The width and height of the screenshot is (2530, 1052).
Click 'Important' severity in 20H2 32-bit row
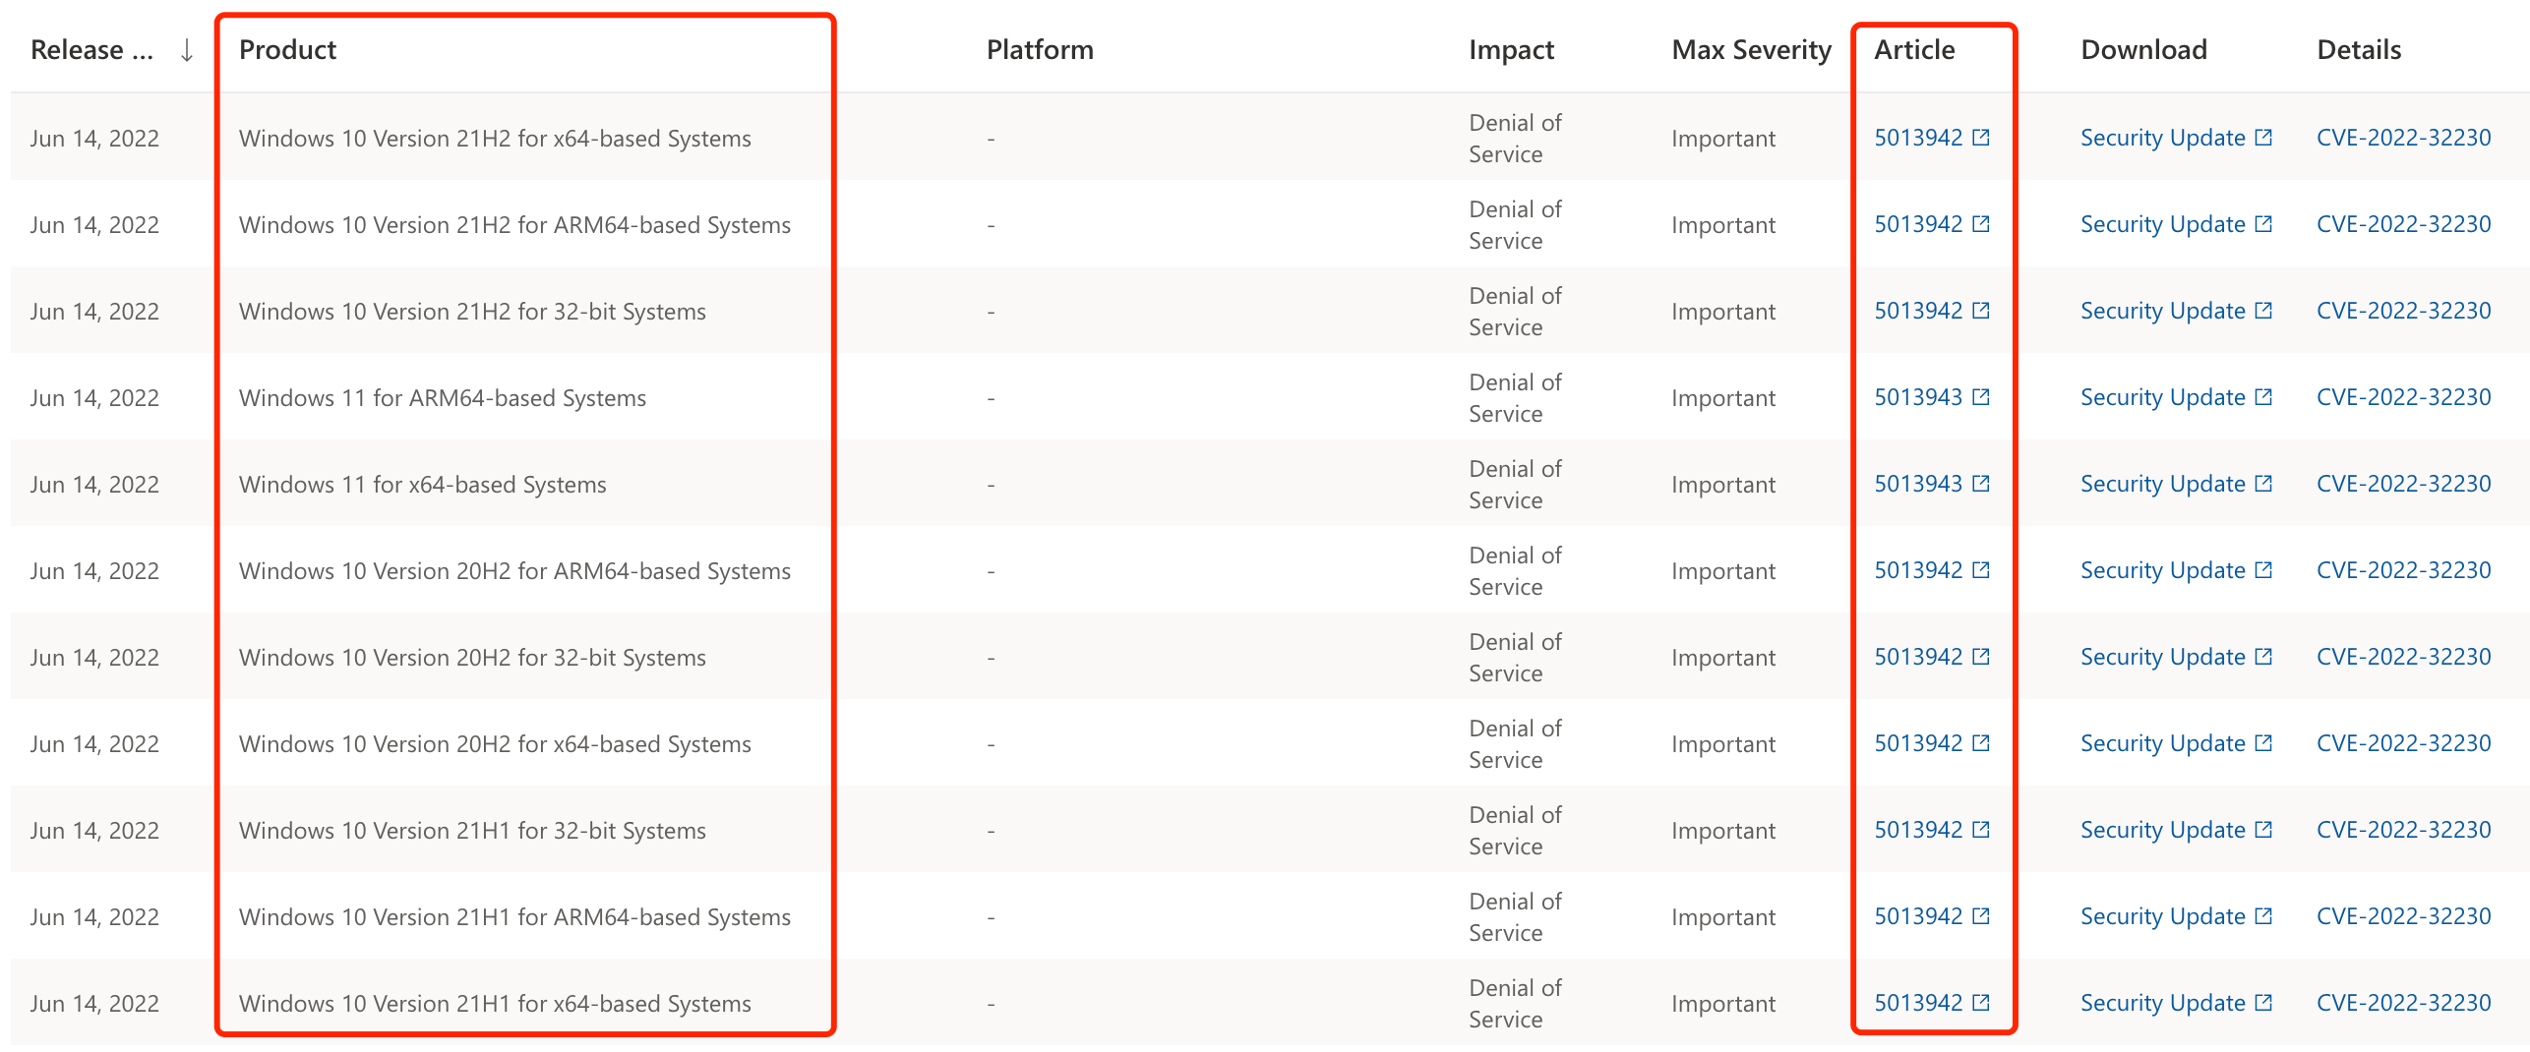point(1723,658)
